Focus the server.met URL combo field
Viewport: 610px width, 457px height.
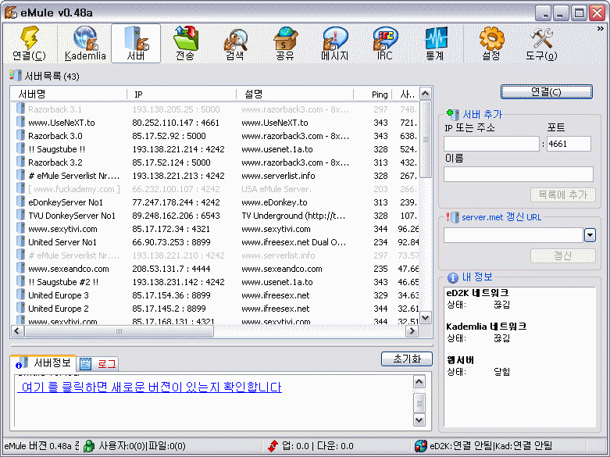pyautogui.click(x=513, y=235)
